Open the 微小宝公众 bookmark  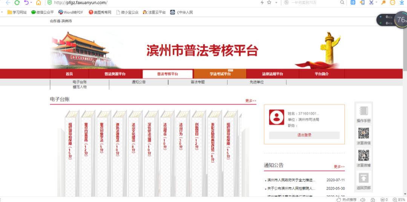[127, 12]
